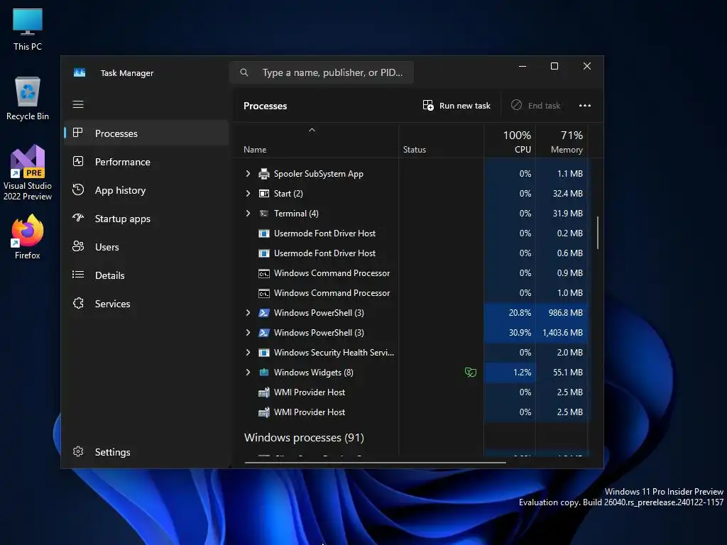Switch to the Processes page
The width and height of the screenshot is (727, 545).
pyautogui.click(x=146, y=133)
